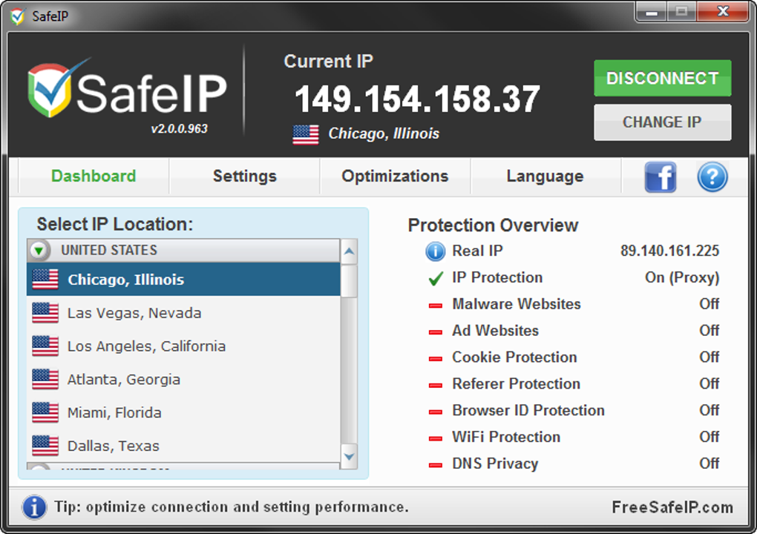Select Atlanta, Georgia location
Image resolution: width=757 pixels, height=534 pixels.
[x=183, y=379]
